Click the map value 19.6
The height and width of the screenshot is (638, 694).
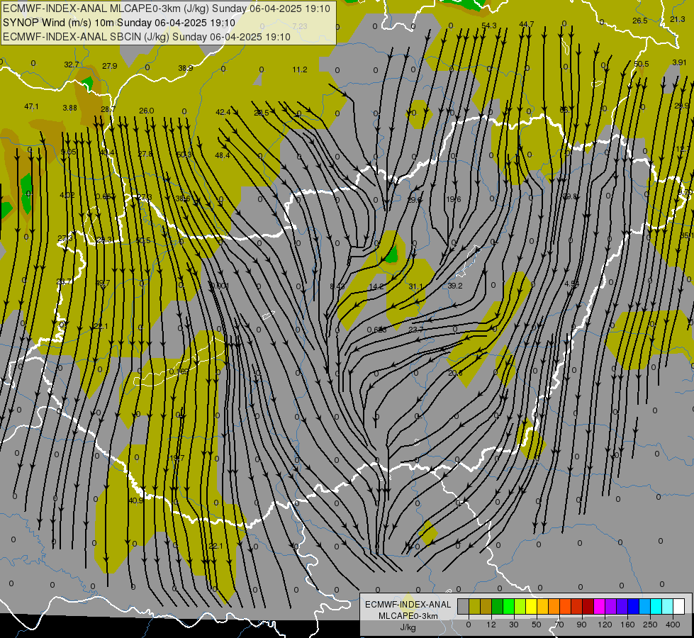pos(453,199)
